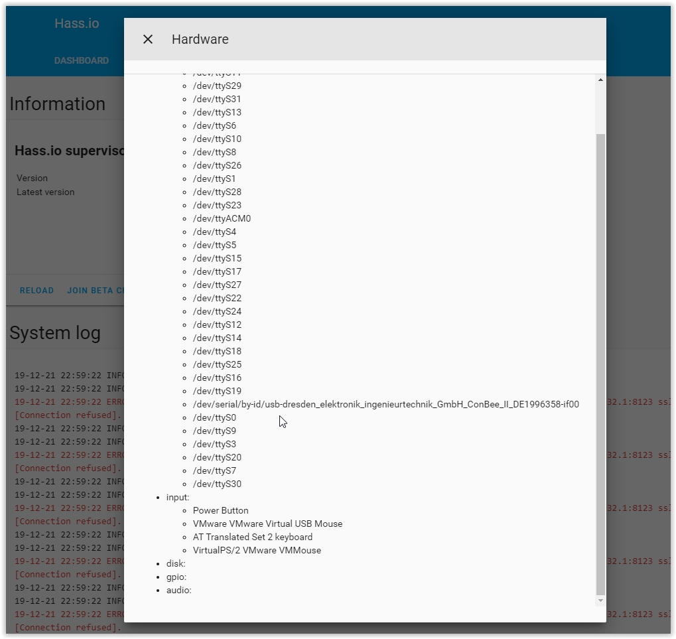Select the VirtualPS/2 VMware VMMouse entry

pyautogui.click(x=257, y=550)
